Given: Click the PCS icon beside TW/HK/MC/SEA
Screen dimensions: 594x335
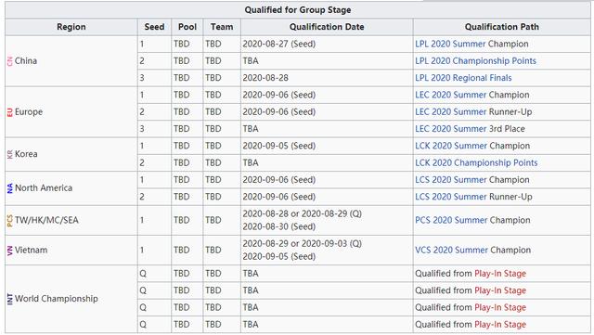Looking at the screenshot, I should coord(10,221).
